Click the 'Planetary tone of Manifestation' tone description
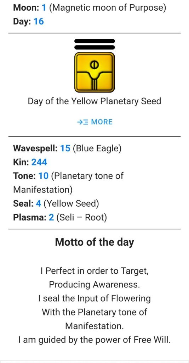The image size is (189, 363). tap(68, 183)
